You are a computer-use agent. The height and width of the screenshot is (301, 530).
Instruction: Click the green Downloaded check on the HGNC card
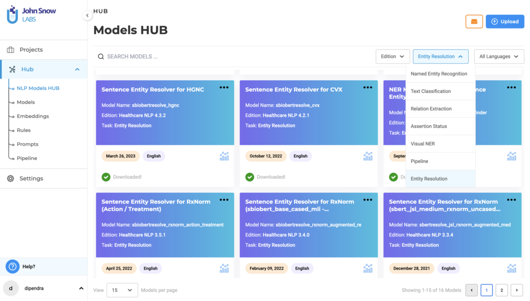[x=106, y=176]
